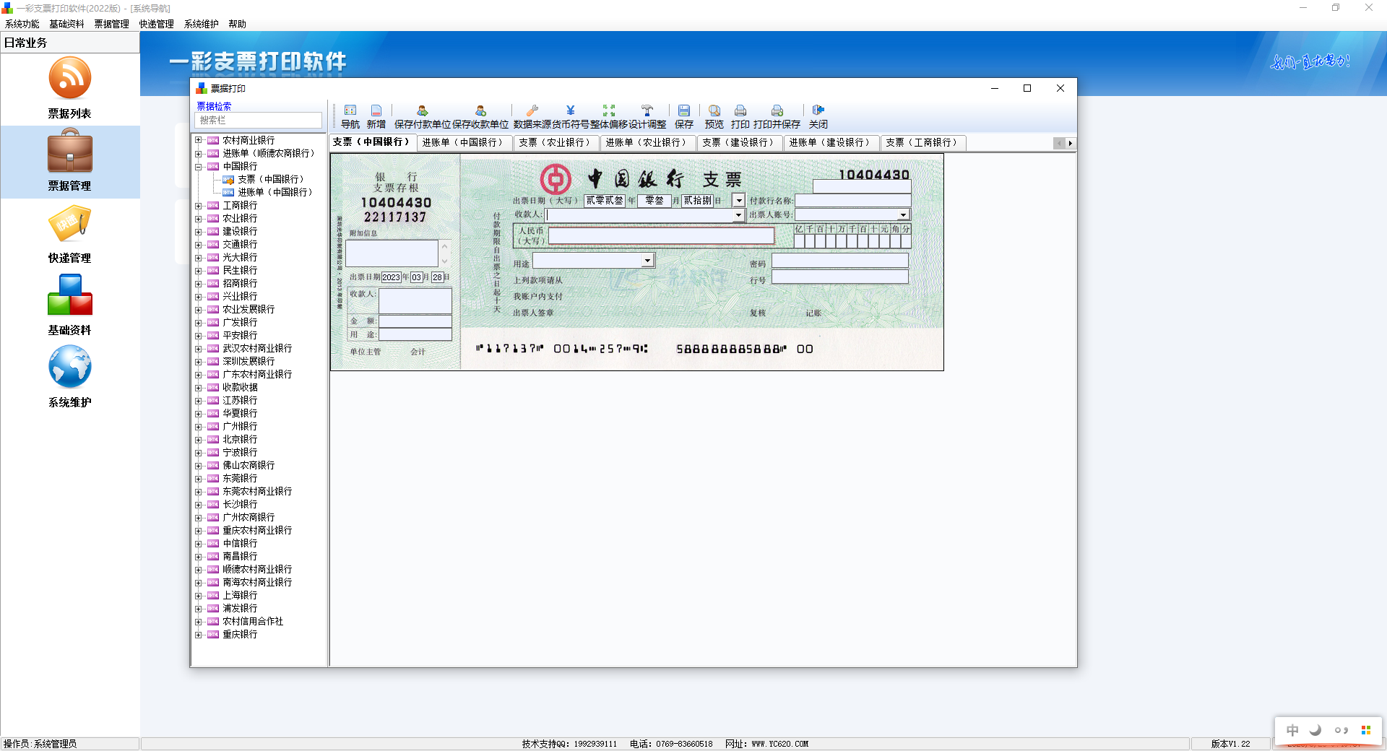Open the 快递管理 menu in the menu bar
The width and height of the screenshot is (1387, 751).
pyautogui.click(x=157, y=24)
